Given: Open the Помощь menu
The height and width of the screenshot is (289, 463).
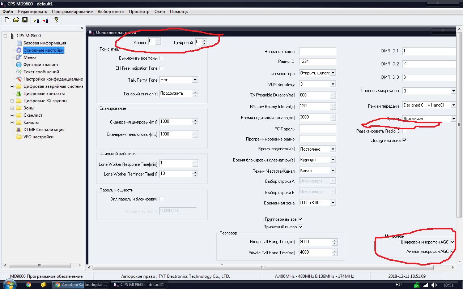Looking at the screenshot, I should click(x=179, y=12).
